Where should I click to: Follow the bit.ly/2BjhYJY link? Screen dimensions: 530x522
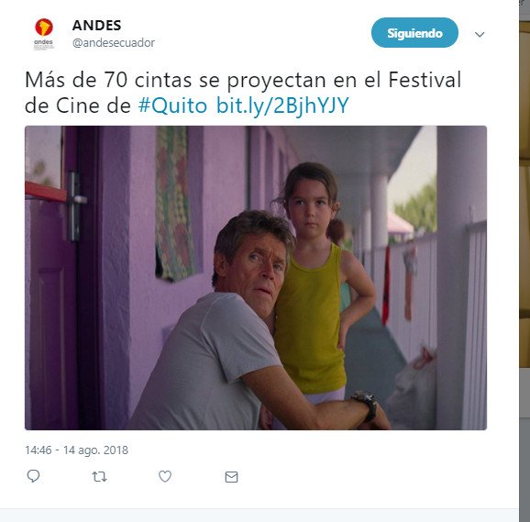click(282, 106)
